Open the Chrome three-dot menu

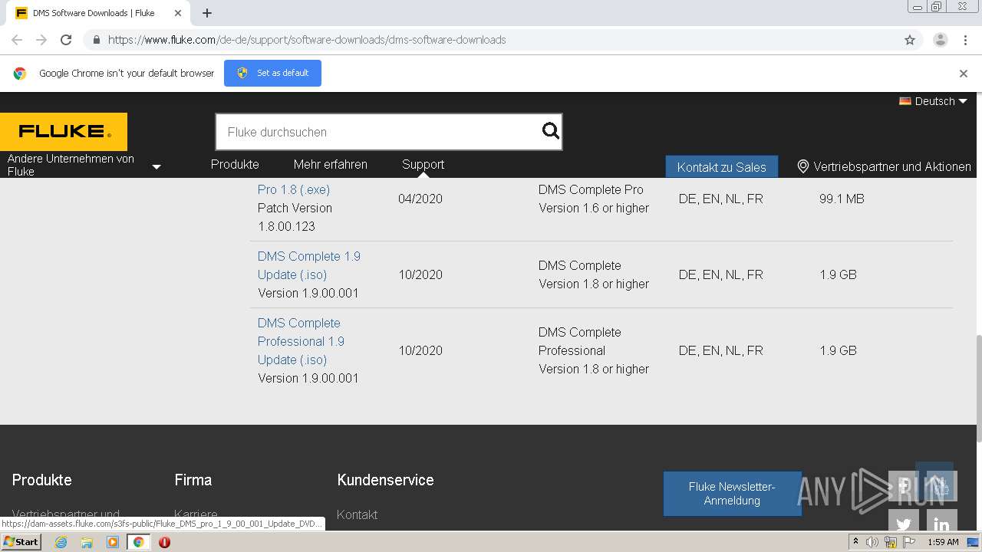[x=965, y=40]
